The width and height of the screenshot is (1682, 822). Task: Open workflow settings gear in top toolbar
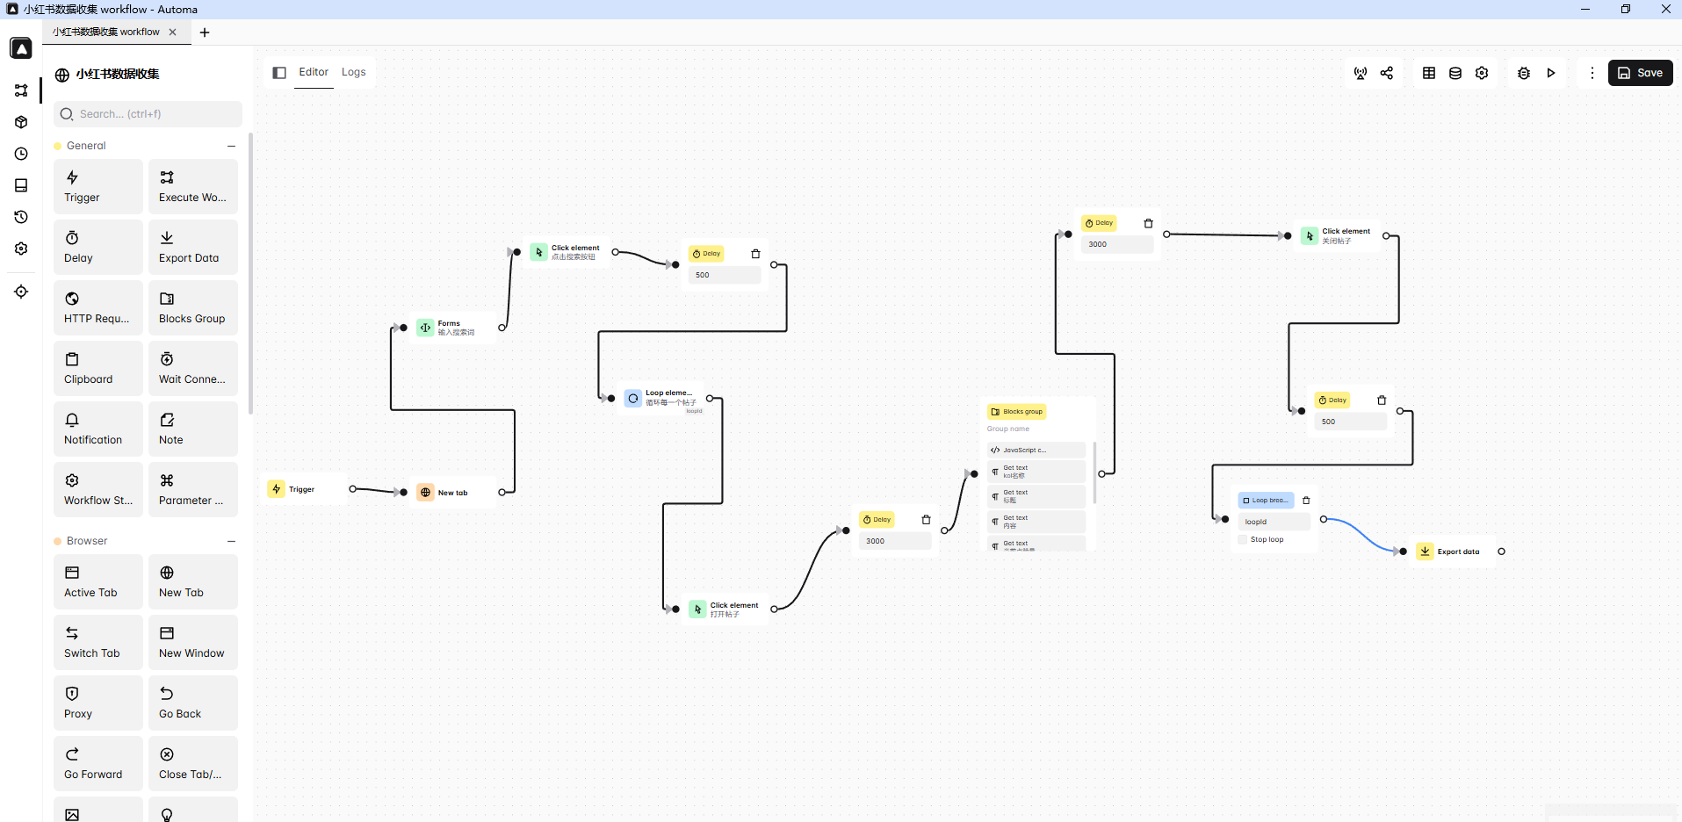(1482, 73)
